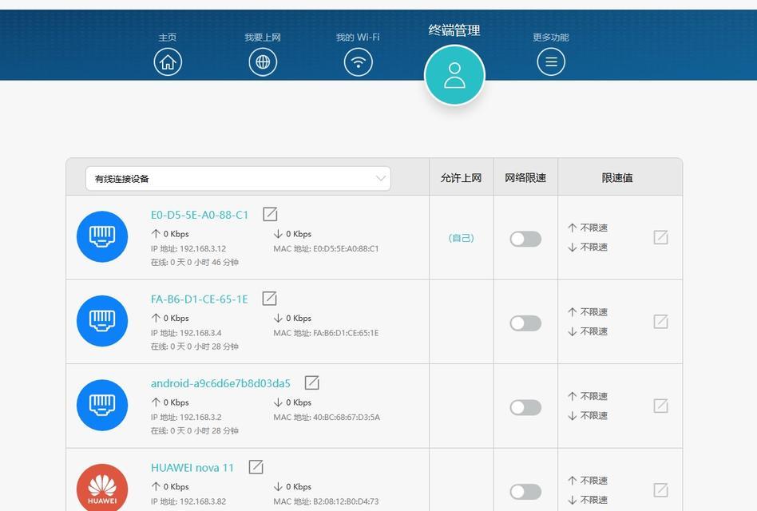Select the 更多功能 tab label
The image size is (757, 511).
550,38
